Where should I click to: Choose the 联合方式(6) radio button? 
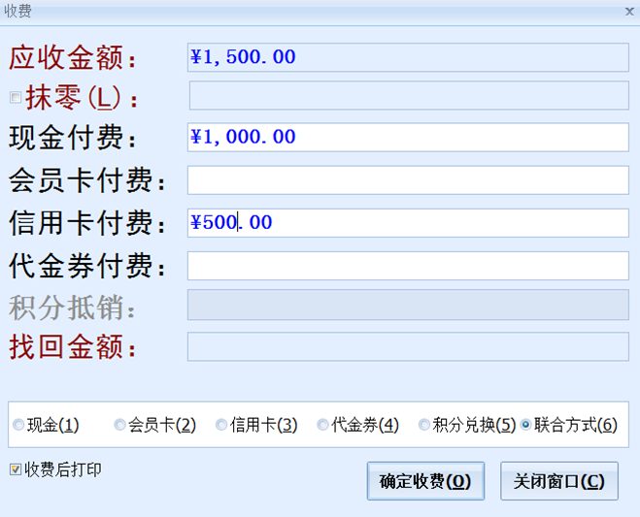pos(526,425)
